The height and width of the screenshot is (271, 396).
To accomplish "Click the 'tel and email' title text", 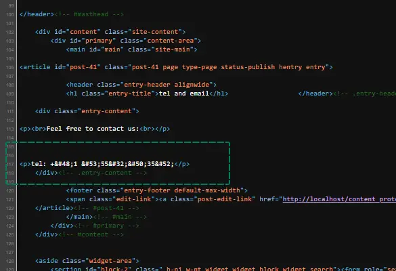I will click(184, 93).
